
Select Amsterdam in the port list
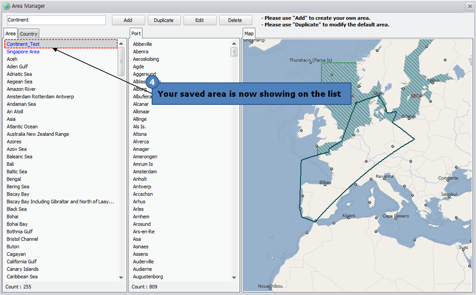[x=145, y=172]
